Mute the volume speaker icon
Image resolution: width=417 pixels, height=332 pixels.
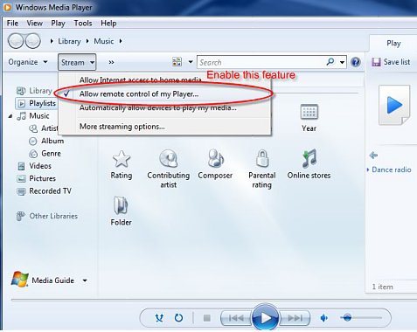324,318
